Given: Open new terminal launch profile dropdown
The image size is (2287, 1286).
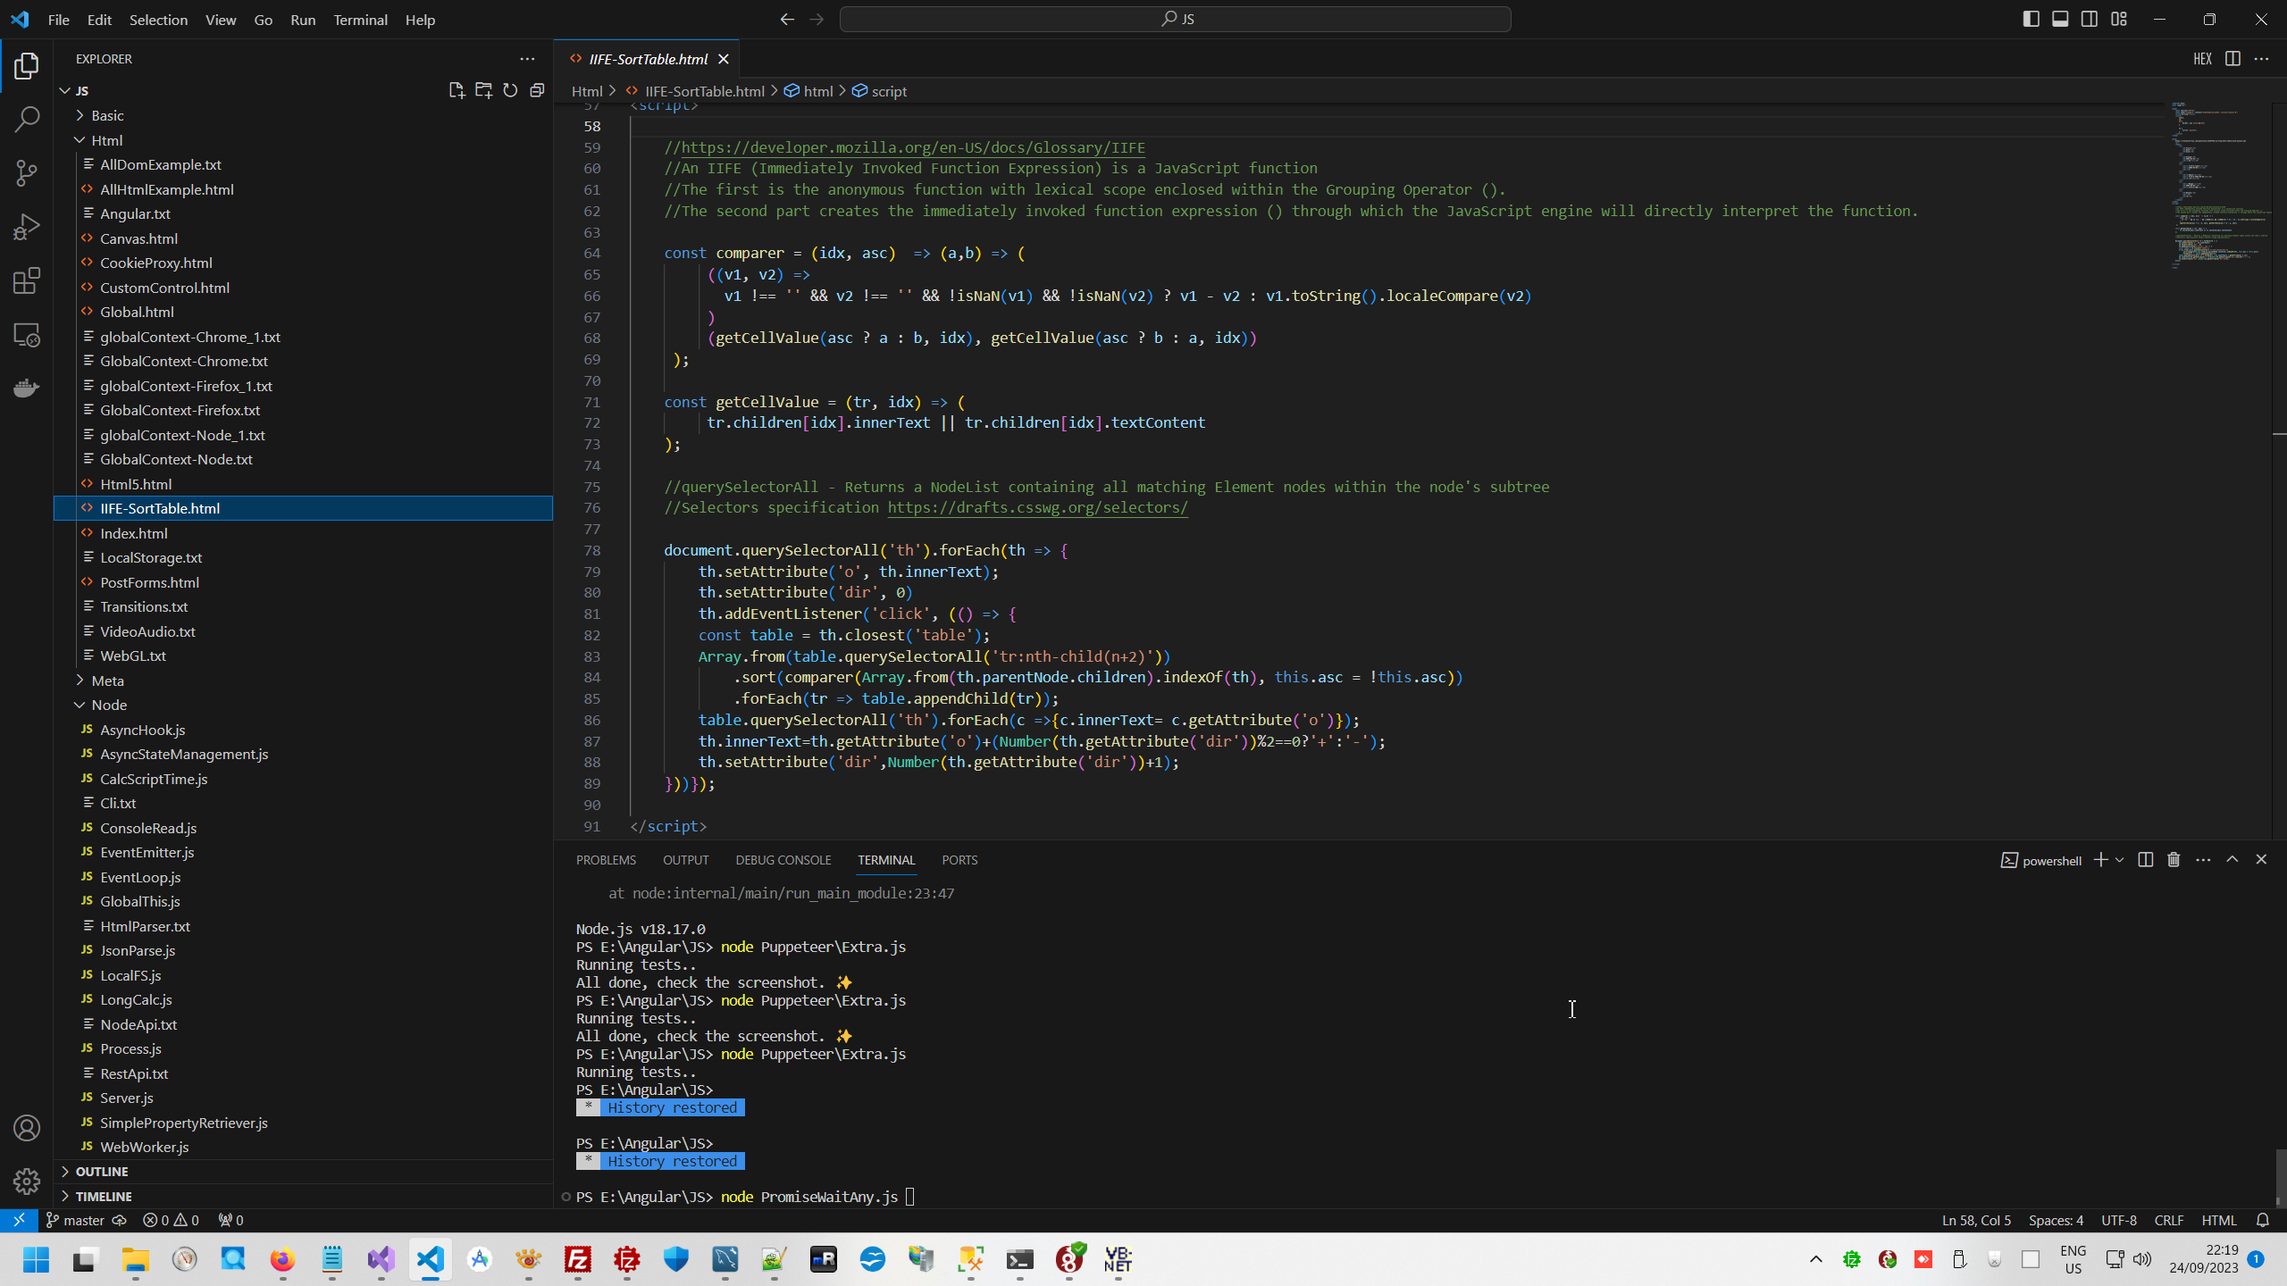Looking at the screenshot, I should click(2119, 860).
